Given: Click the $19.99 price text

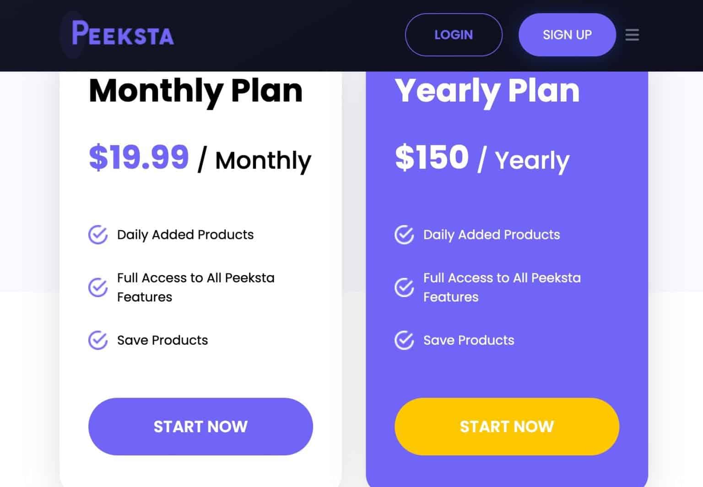Looking at the screenshot, I should 139,158.
